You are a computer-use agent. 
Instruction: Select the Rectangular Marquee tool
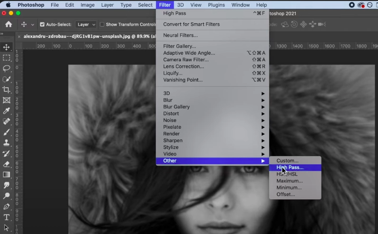click(x=7, y=58)
